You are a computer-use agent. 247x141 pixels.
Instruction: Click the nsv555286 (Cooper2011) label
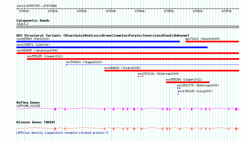pos(184,80)
